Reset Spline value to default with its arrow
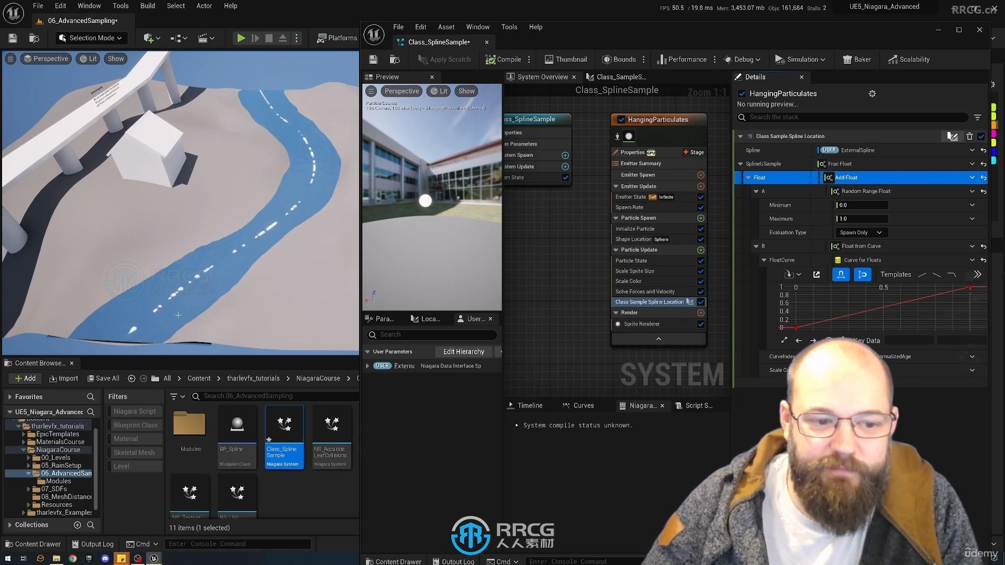1005x565 pixels. (984, 150)
